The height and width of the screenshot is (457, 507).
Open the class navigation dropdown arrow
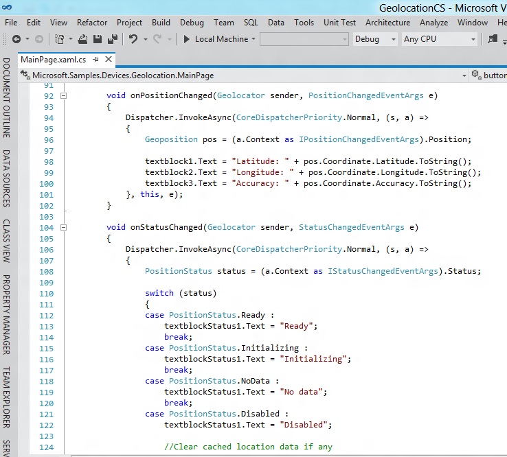(464, 75)
